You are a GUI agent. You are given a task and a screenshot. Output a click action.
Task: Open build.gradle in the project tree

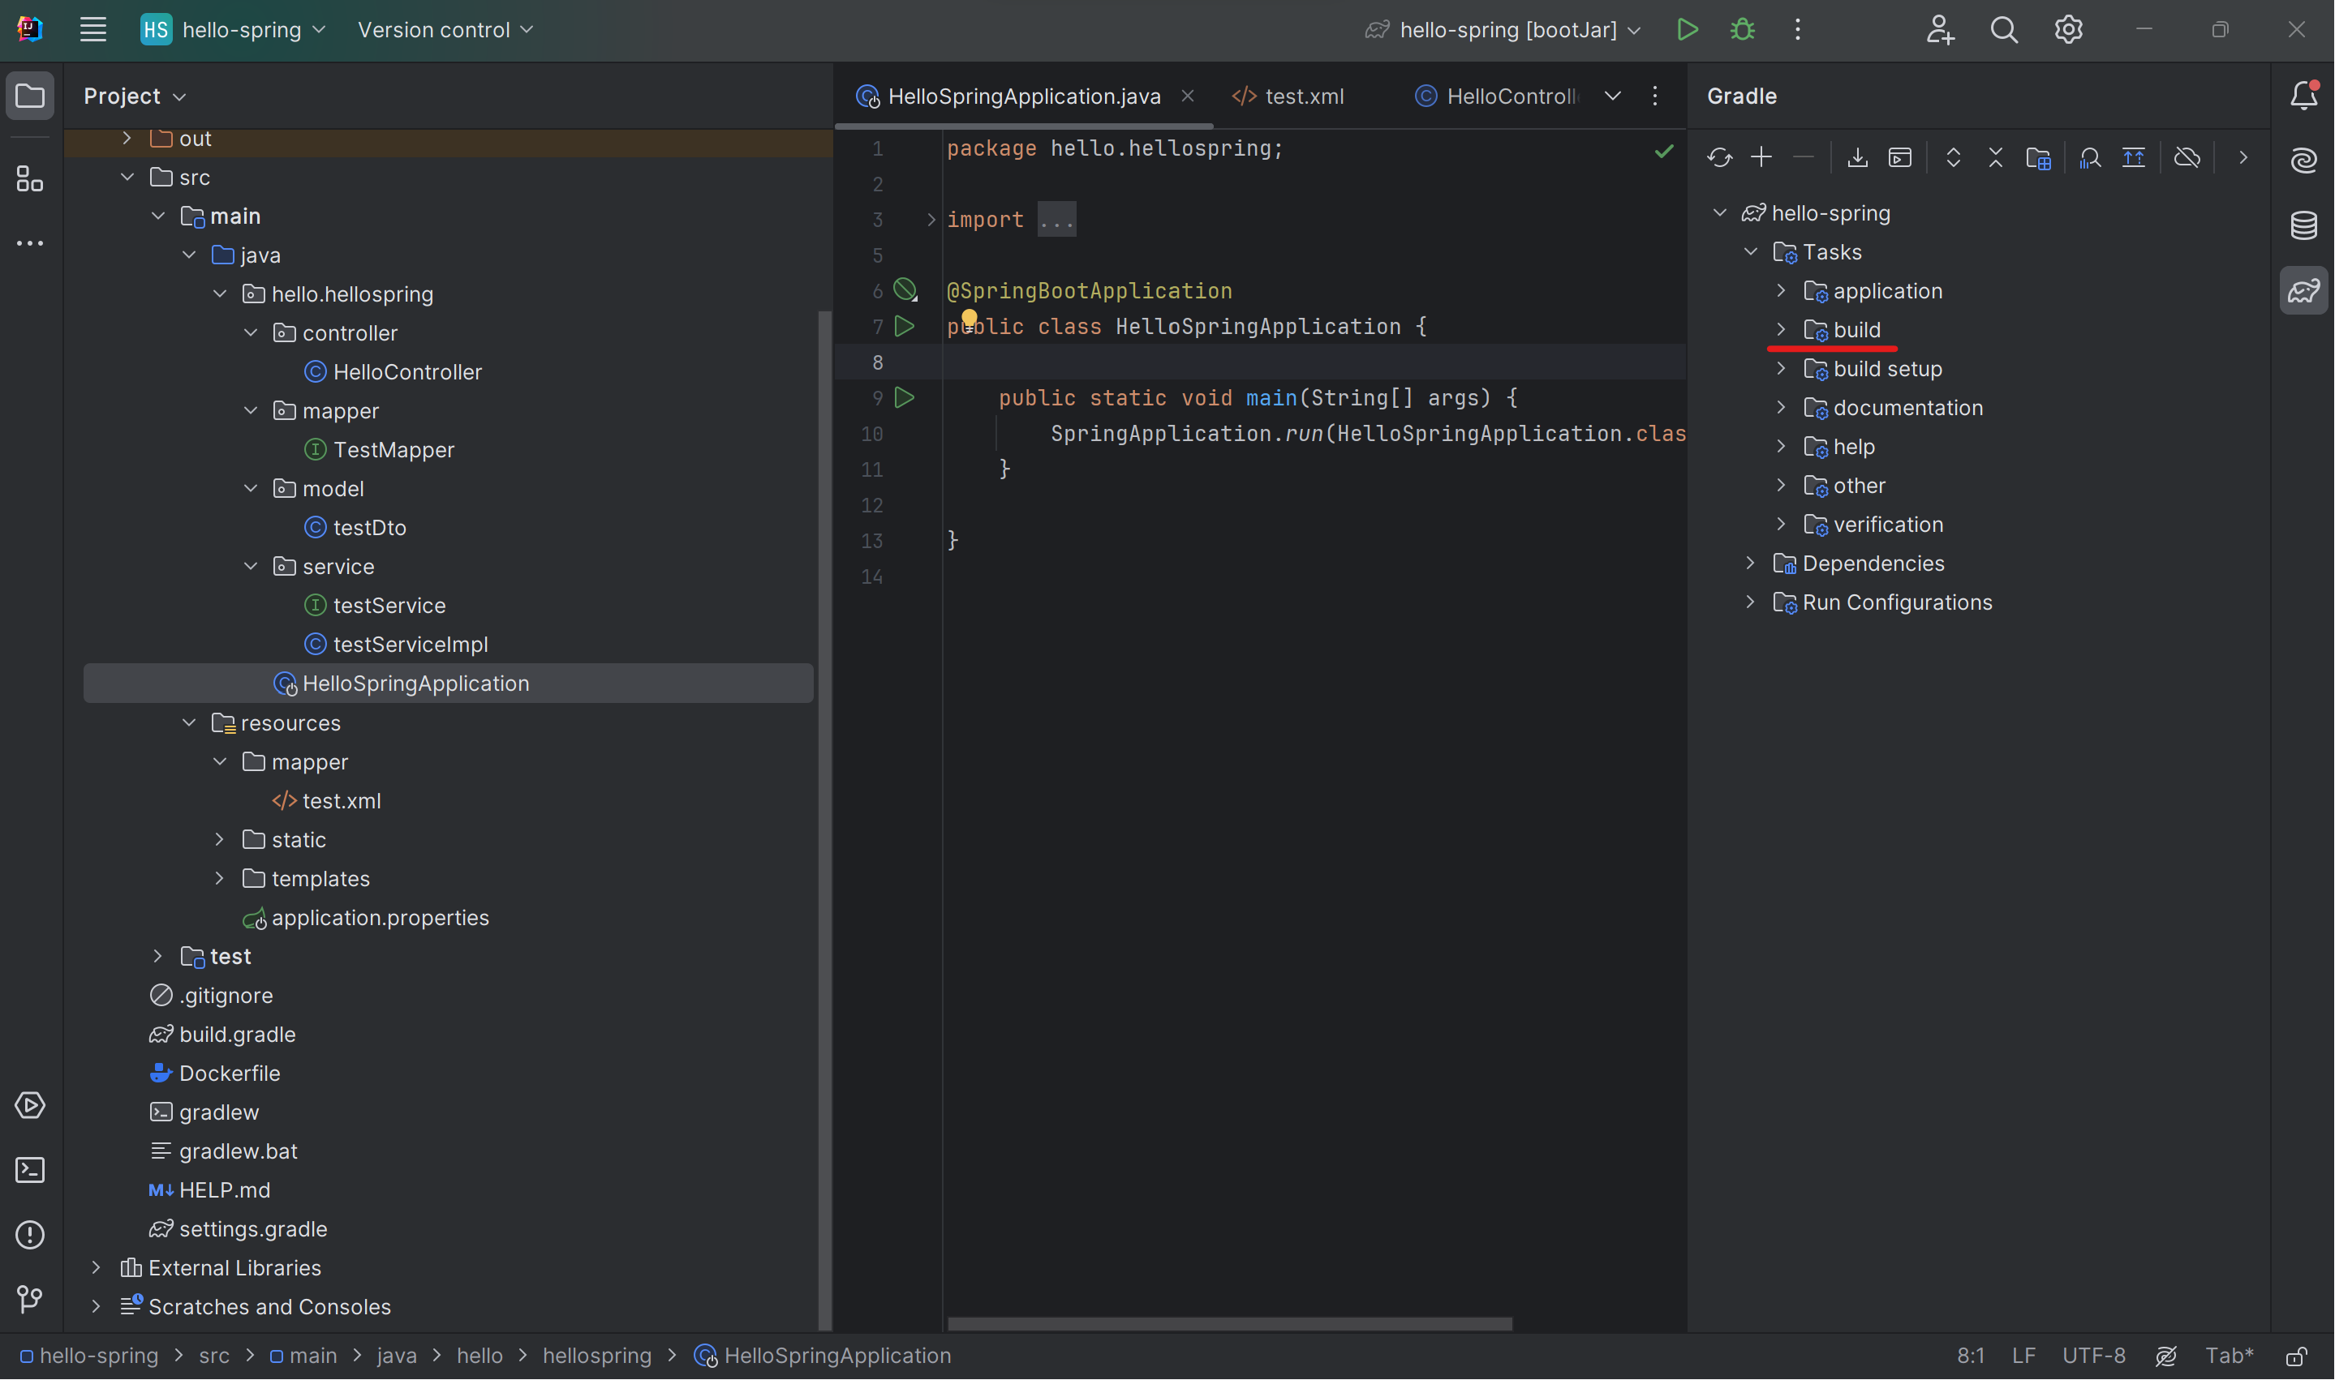tap(236, 1034)
